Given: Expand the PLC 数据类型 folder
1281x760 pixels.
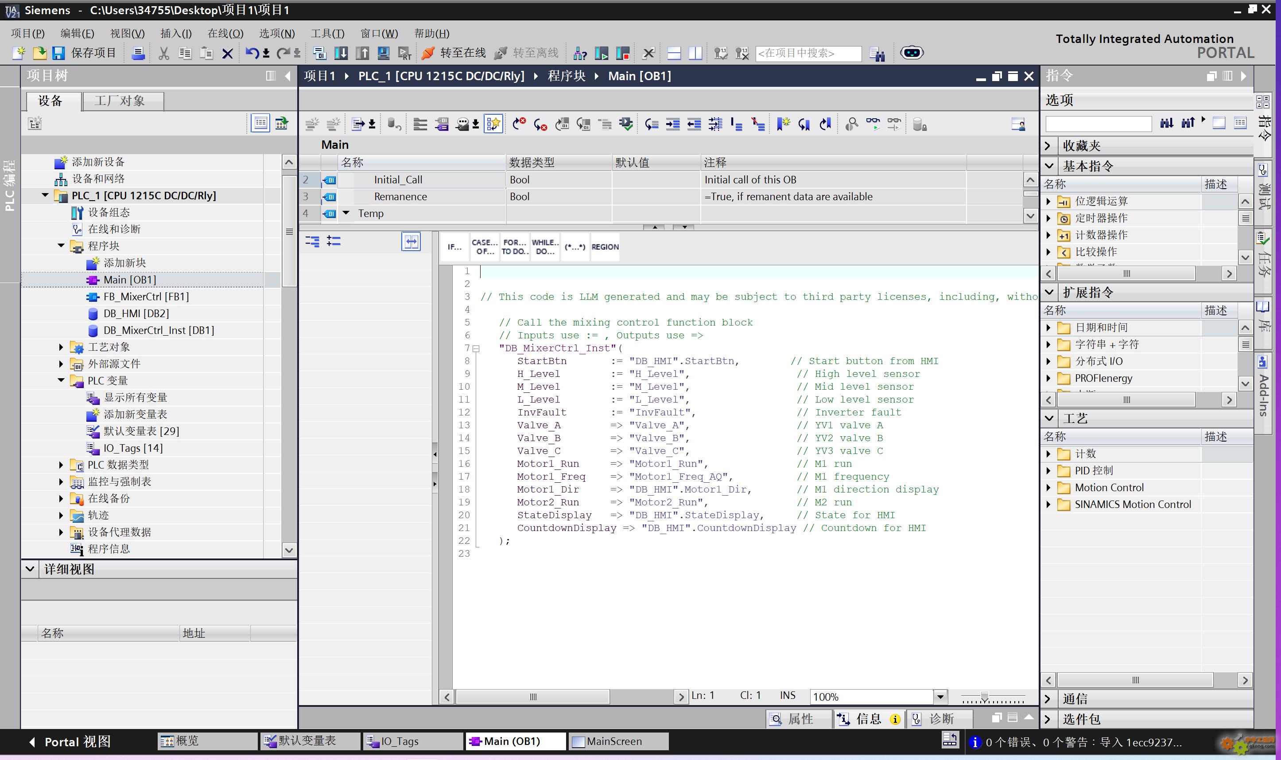Looking at the screenshot, I should (61, 465).
